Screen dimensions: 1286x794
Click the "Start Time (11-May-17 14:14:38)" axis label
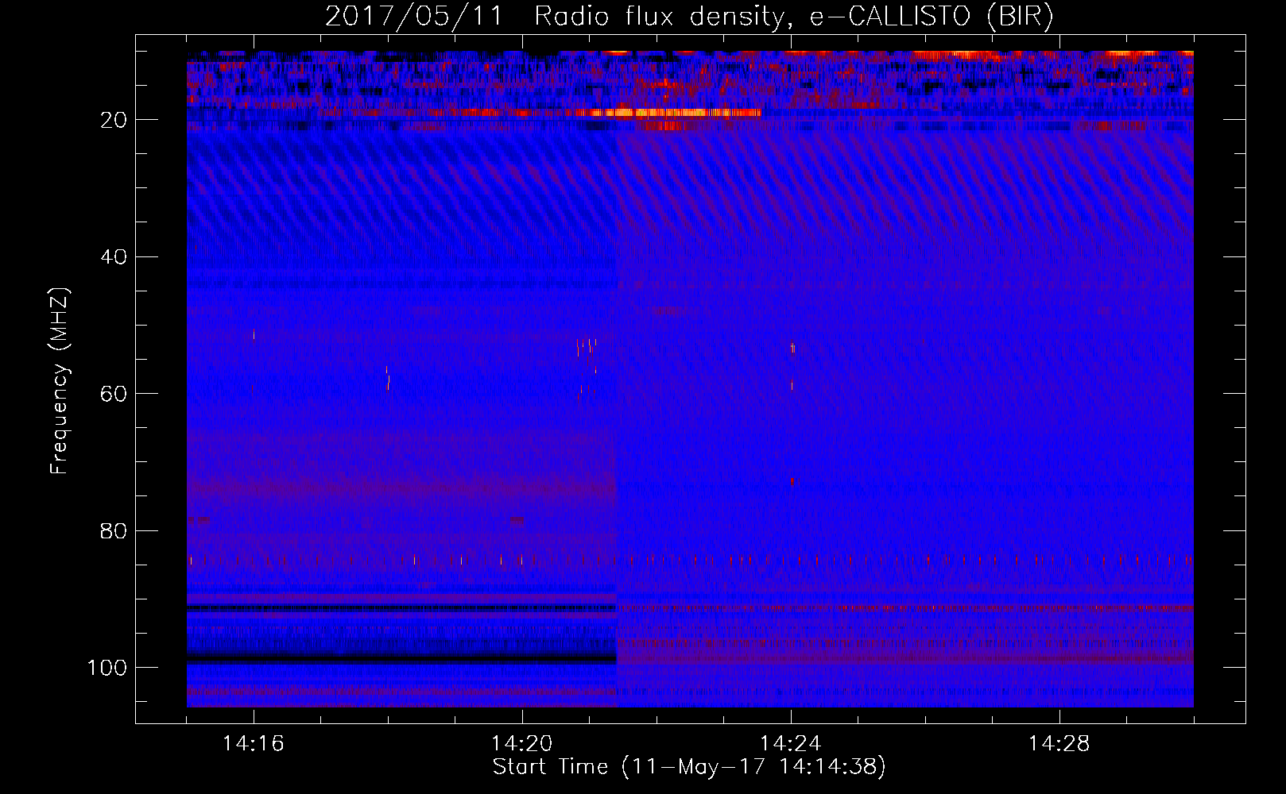688,767
